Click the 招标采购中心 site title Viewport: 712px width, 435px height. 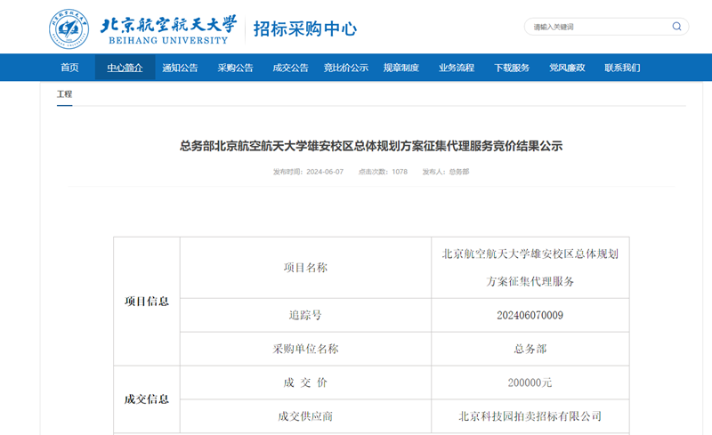[304, 28]
